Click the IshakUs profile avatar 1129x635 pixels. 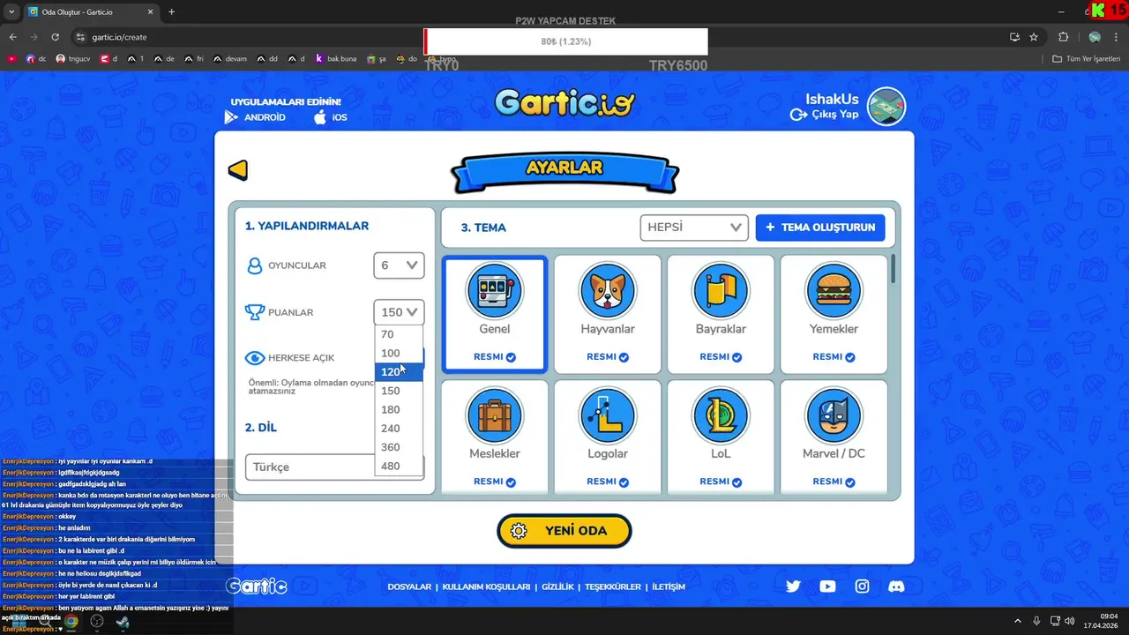(886, 107)
